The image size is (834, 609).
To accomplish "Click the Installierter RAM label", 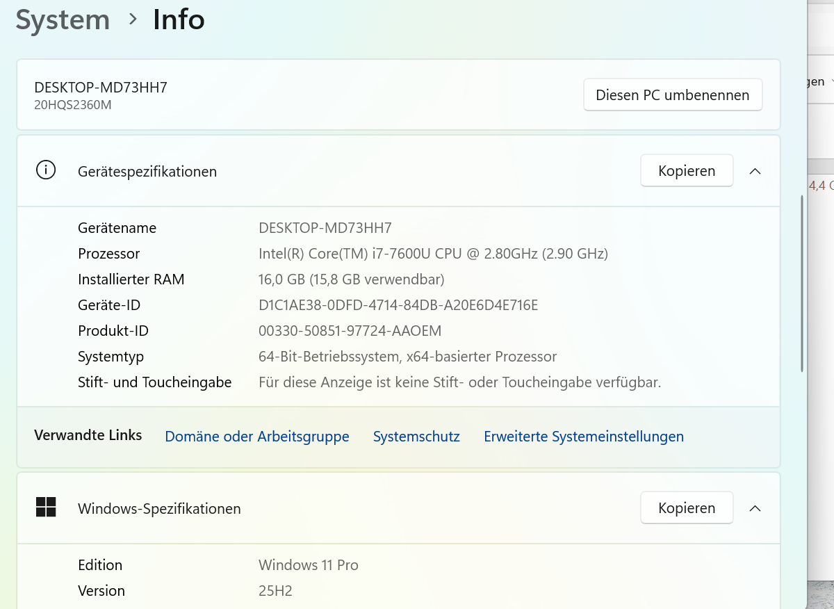I will tap(131, 279).
